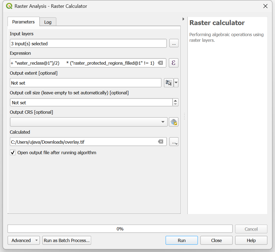The width and height of the screenshot is (275, 252).
Task: Click the select CRS globe icon
Action: (174, 122)
